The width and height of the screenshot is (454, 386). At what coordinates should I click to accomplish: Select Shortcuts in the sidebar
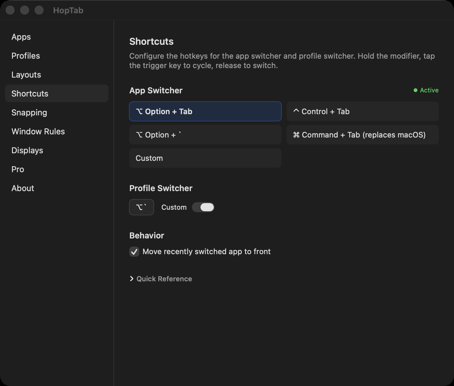[57, 93]
